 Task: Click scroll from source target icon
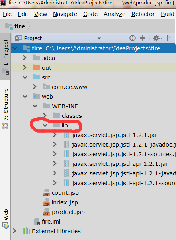(133, 38)
